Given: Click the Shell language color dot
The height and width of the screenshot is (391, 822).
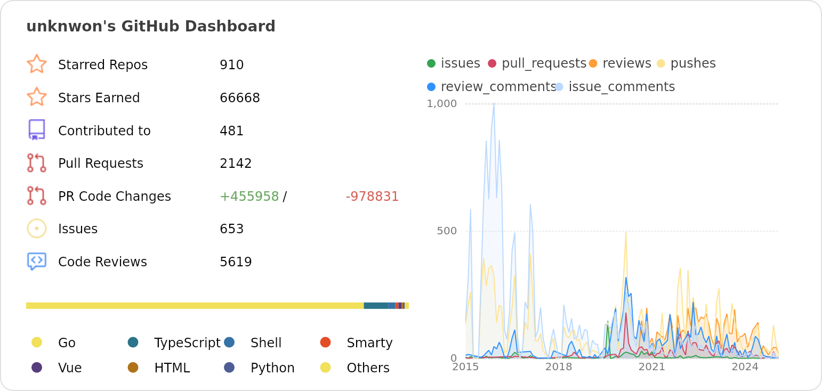Looking at the screenshot, I should click(229, 342).
